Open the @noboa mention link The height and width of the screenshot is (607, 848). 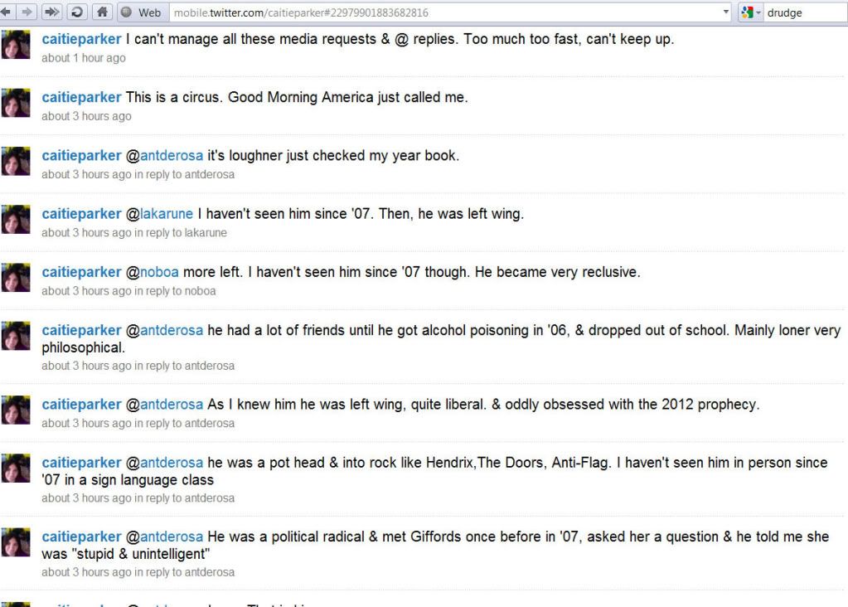(153, 272)
